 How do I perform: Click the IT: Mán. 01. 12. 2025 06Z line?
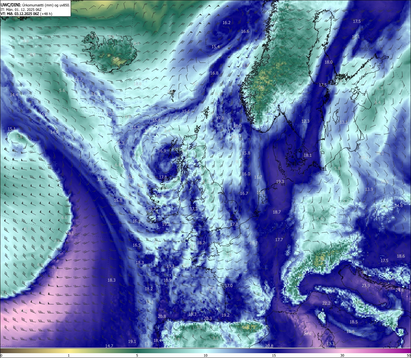pyautogui.click(x=21, y=10)
